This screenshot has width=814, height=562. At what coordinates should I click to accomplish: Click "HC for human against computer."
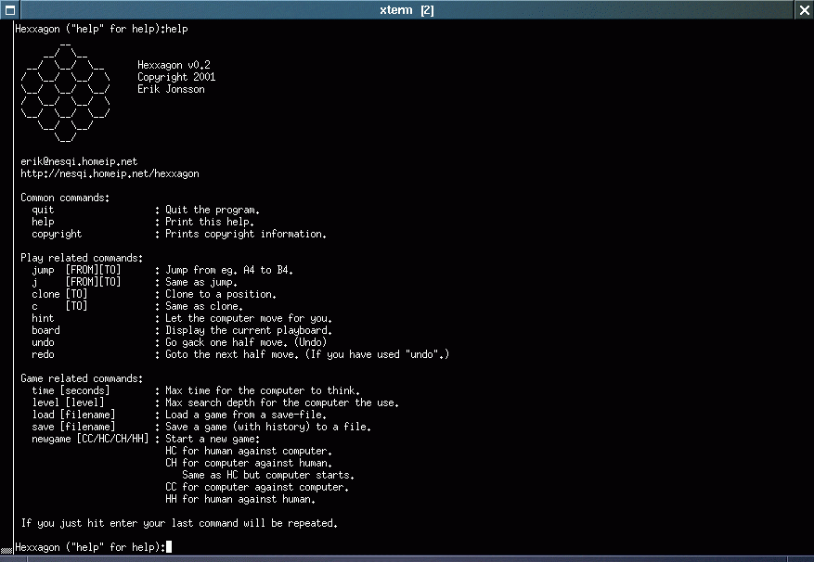tap(249, 451)
